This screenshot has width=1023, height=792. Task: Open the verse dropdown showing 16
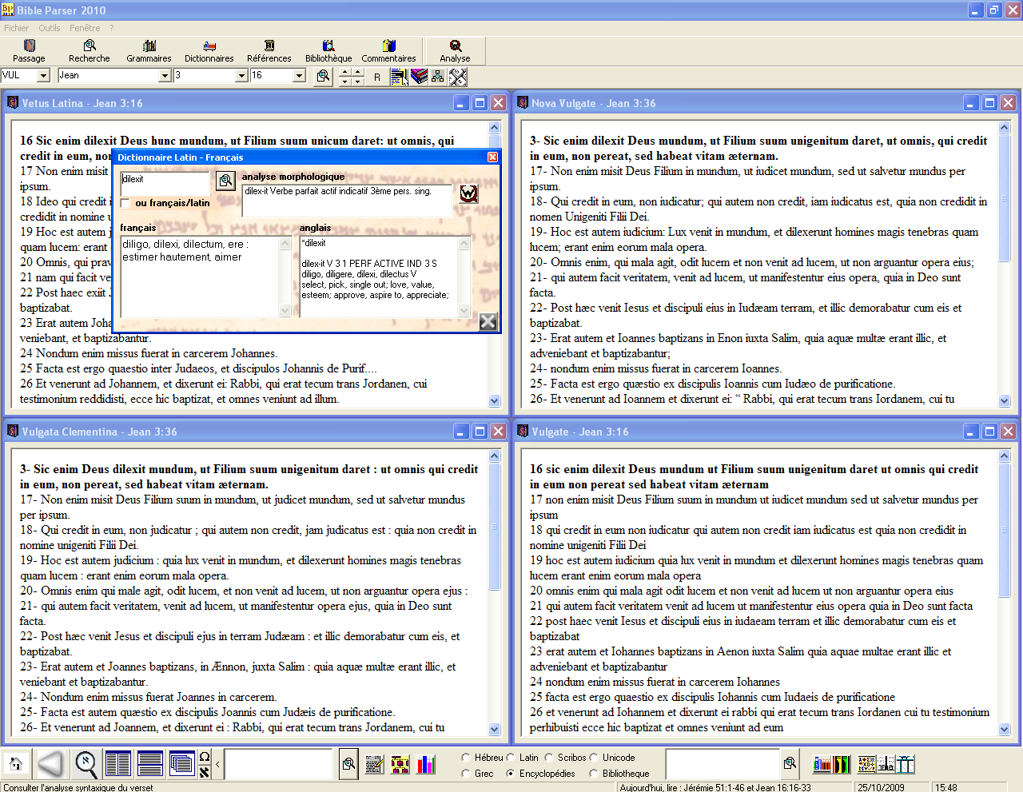point(299,75)
